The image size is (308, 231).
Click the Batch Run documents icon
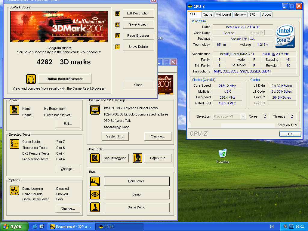coord(137,158)
